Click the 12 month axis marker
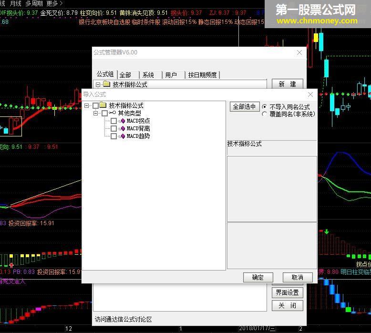 pos(68,329)
